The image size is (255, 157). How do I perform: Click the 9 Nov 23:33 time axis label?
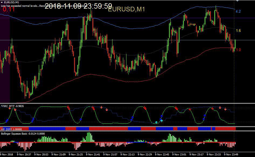point(213,154)
